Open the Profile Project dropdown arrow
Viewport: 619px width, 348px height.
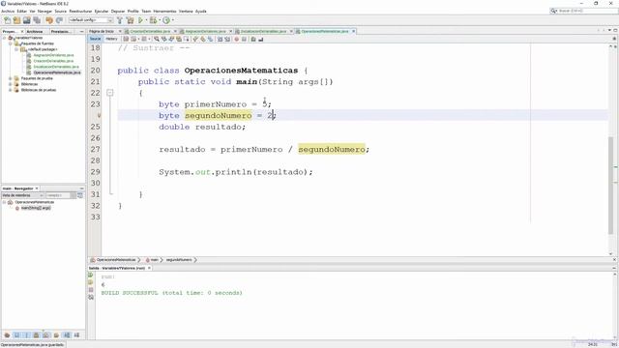(x=173, y=20)
